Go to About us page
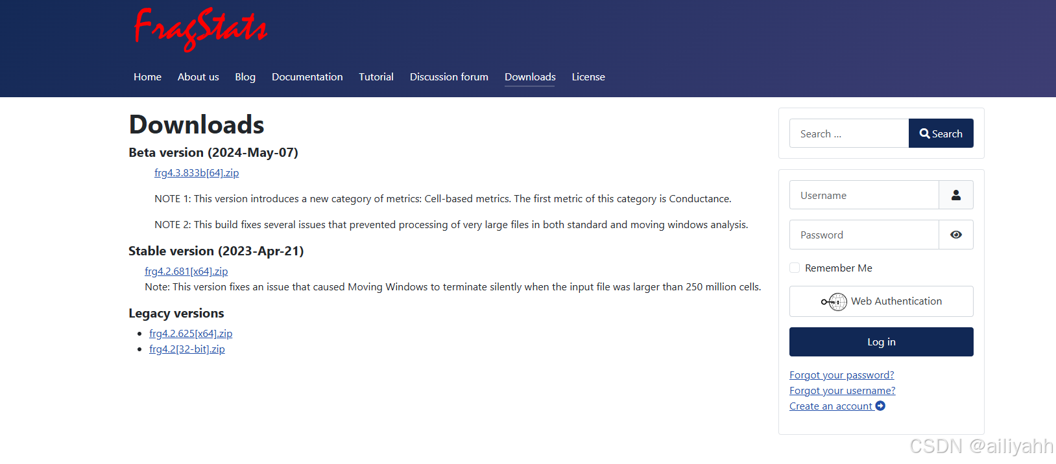This screenshot has height=464, width=1056. (x=198, y=76)
